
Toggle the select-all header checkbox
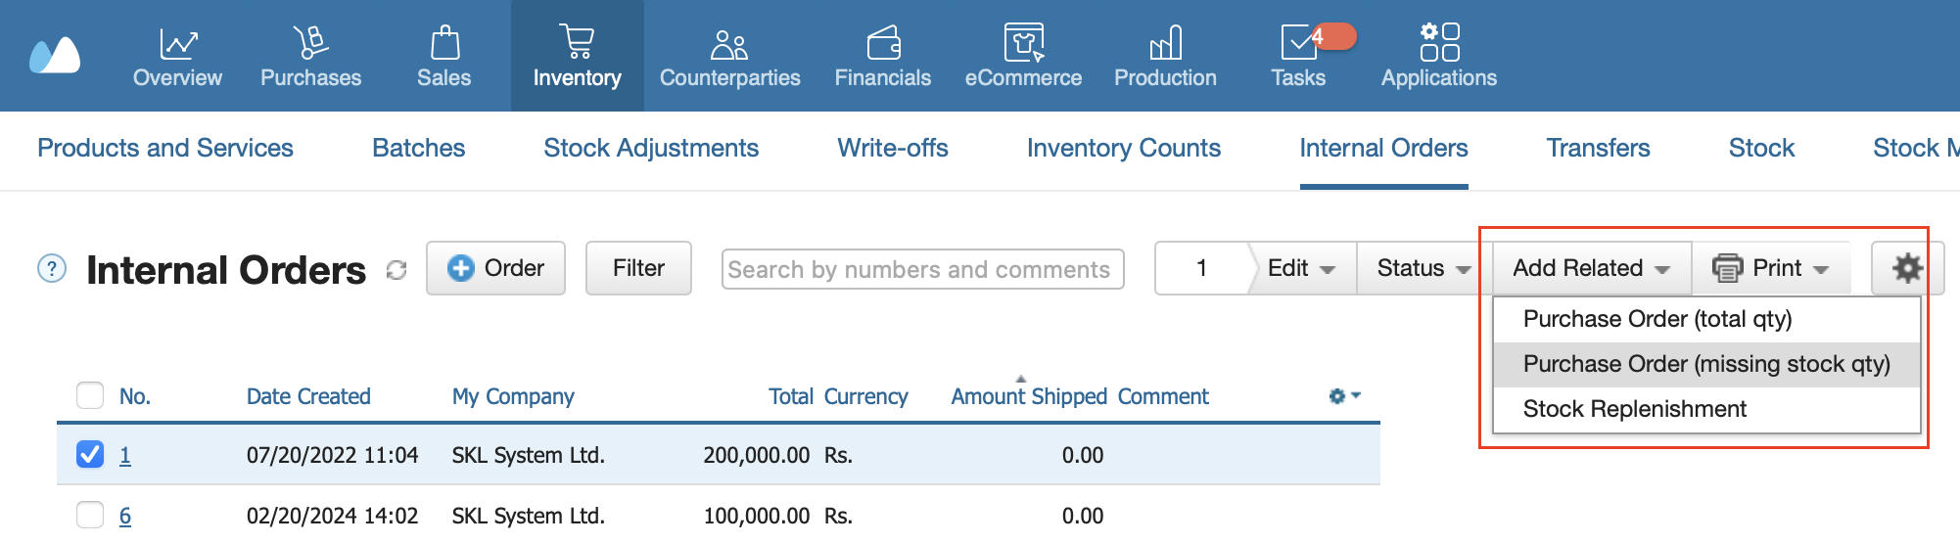(90, 395)
